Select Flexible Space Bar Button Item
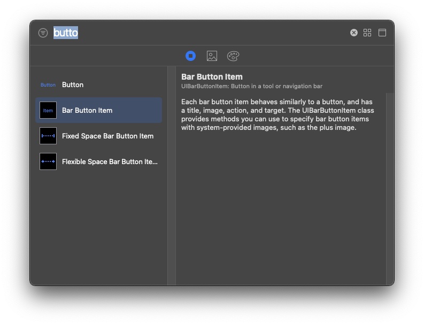424x325 pixels. point(99,161)
